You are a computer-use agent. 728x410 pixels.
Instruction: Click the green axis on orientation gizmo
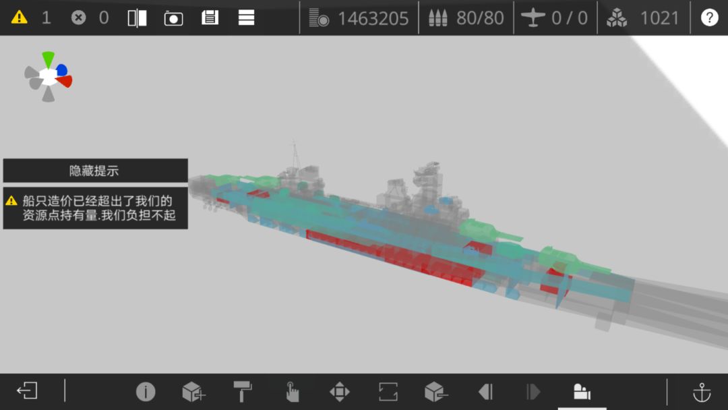[x=48, y=60]
